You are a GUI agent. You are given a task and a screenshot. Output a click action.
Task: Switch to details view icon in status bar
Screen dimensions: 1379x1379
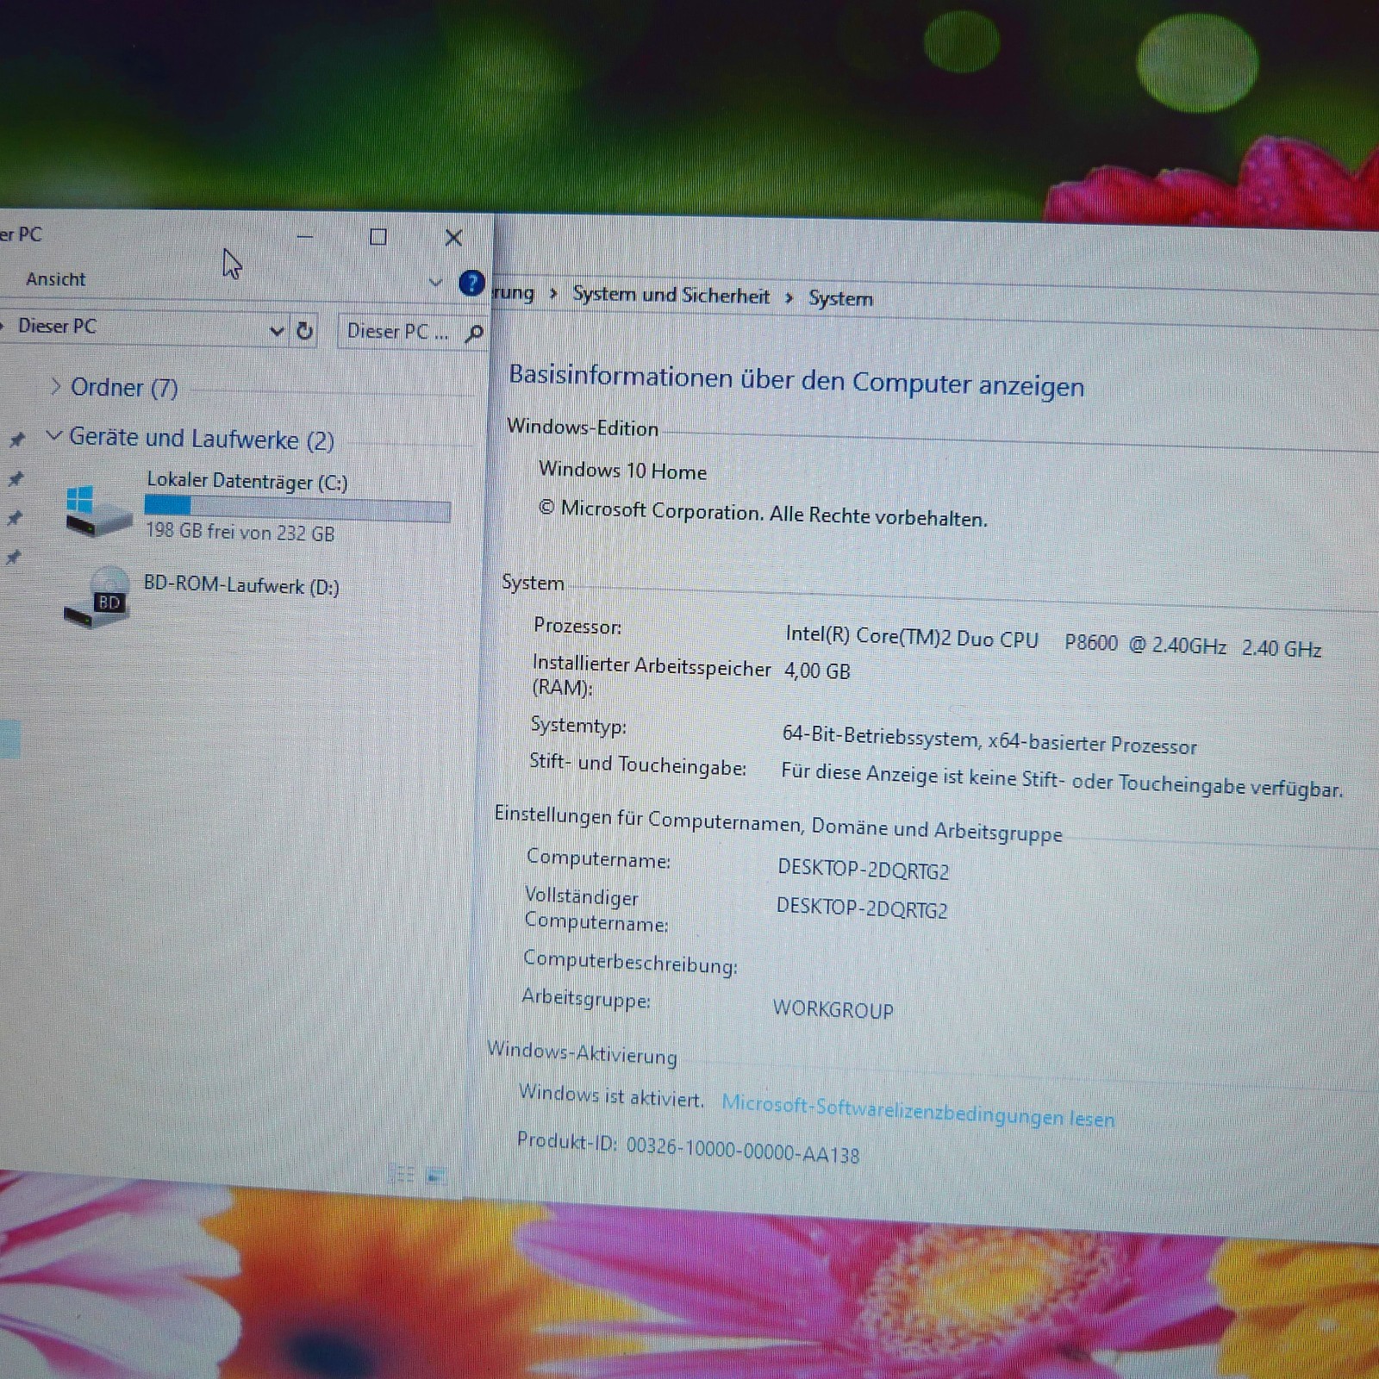coord(402,1174)
